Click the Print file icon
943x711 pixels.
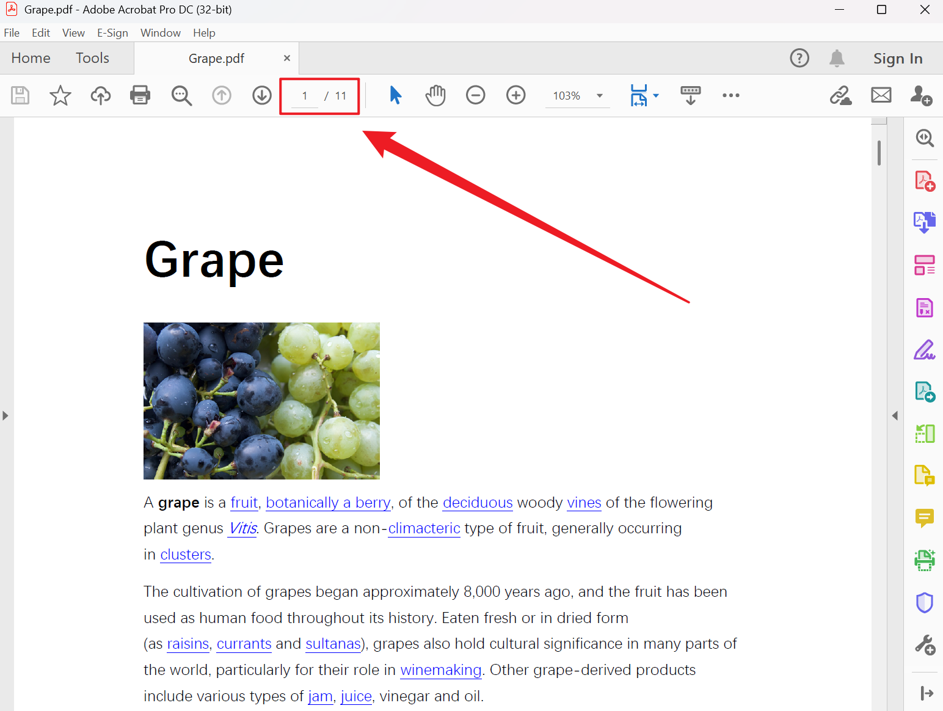point(140,95)
